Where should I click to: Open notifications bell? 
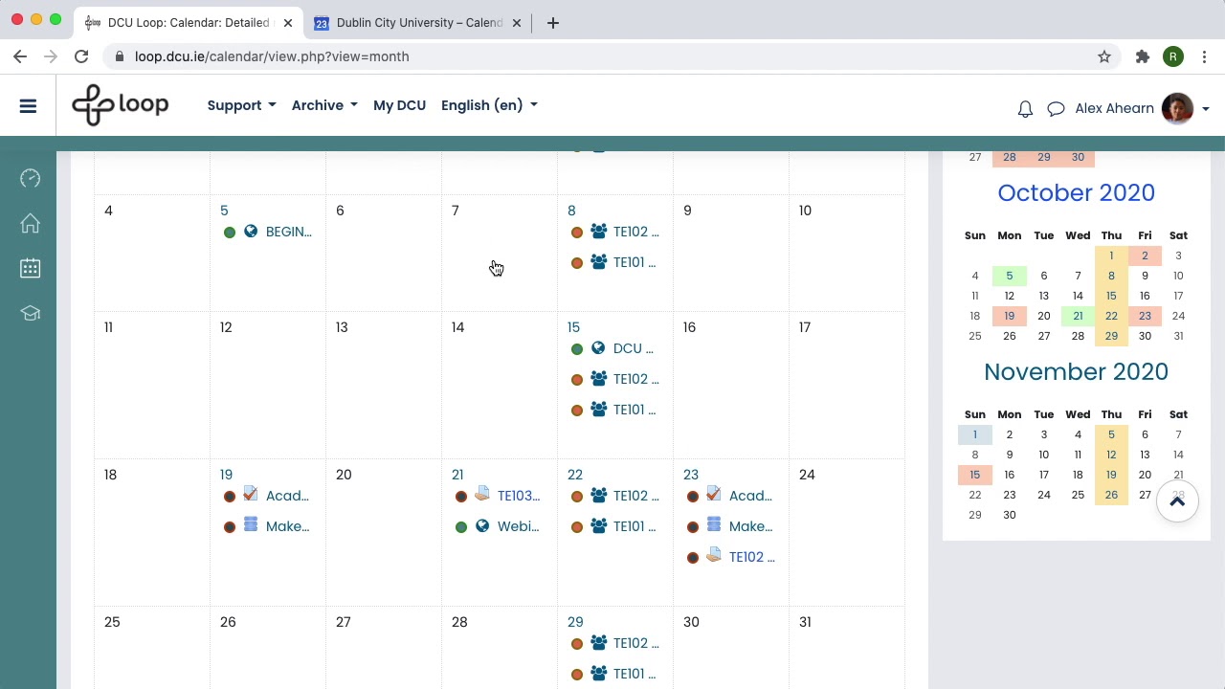(1025, 108)
